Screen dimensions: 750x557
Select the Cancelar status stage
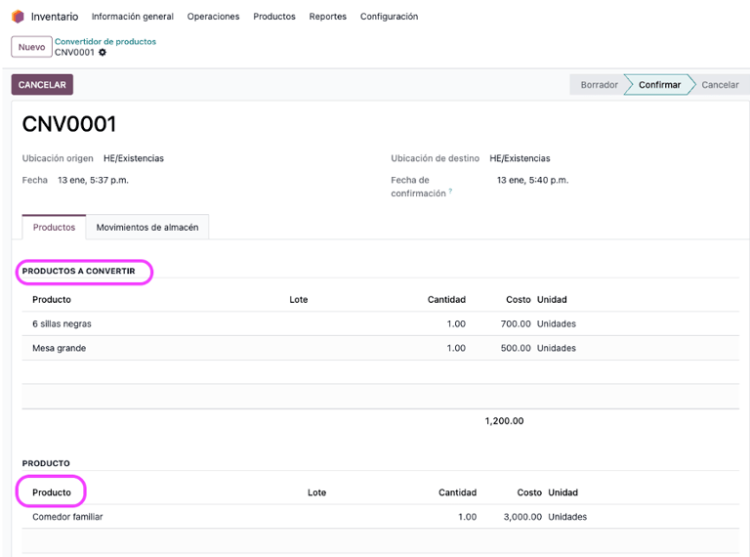point(720,85)
